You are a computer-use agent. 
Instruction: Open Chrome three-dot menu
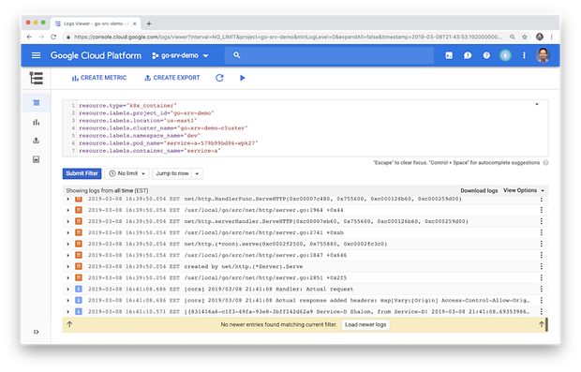(x=552, y=37)
